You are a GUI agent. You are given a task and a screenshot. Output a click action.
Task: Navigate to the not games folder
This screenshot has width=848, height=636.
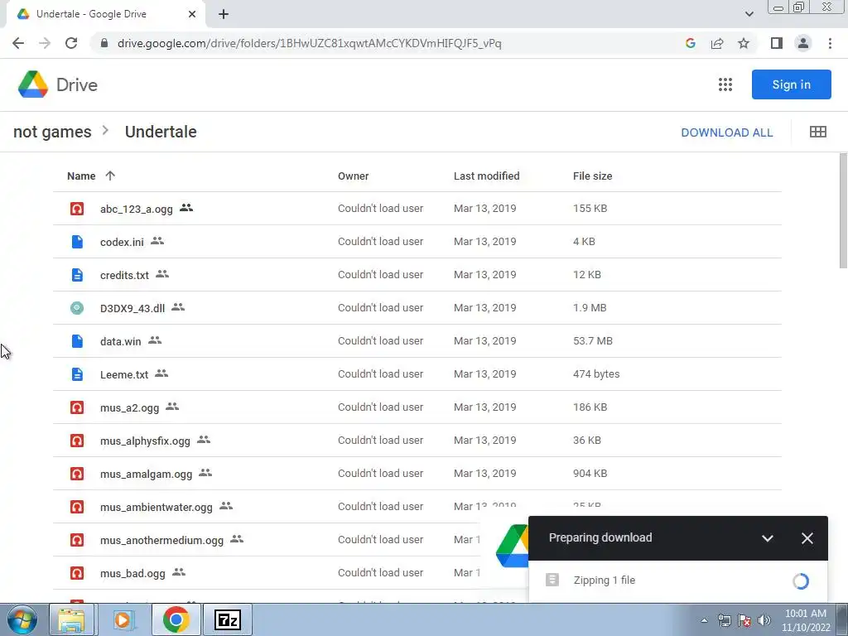tap(52, 132)
